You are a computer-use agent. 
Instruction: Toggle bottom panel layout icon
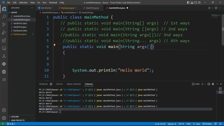click(x=192, y=2)
